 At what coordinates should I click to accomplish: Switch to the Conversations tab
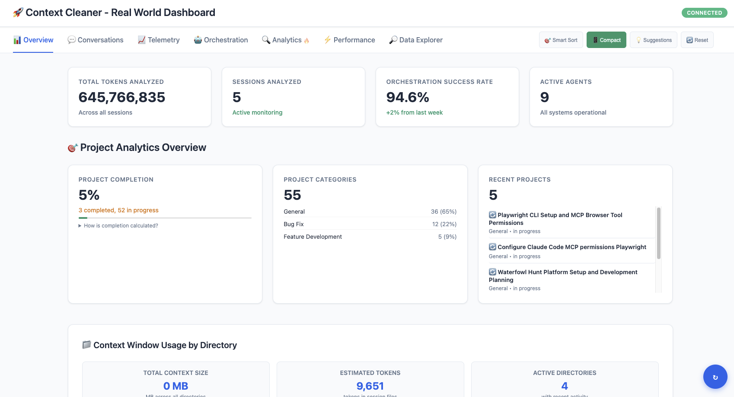96,40
